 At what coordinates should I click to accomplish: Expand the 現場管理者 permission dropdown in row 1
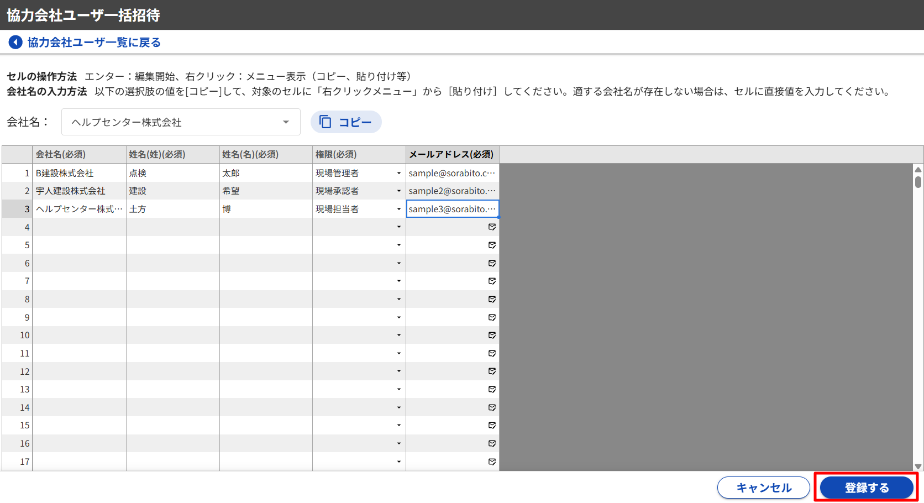[x=398, y=174]
